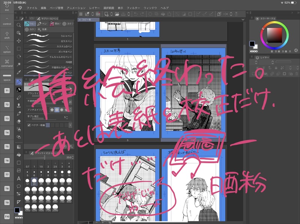Adjust the 手ブレ補正 value stepper
The image size is (300, 224).
(67, 117)
